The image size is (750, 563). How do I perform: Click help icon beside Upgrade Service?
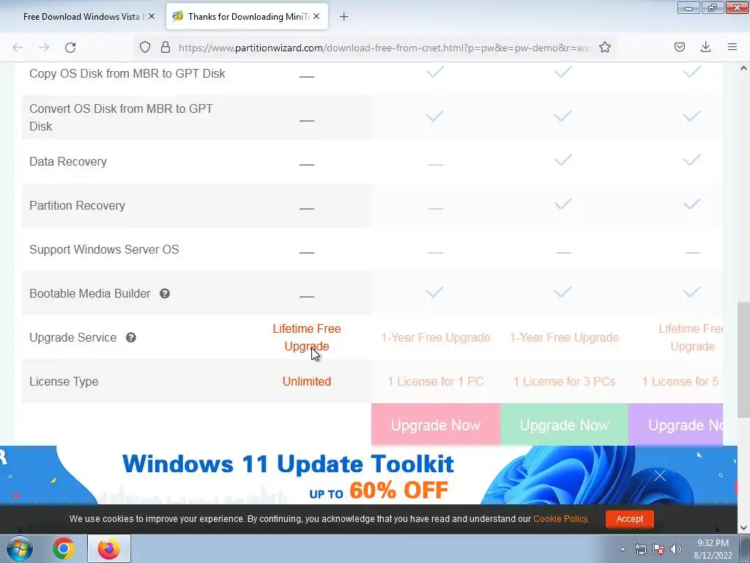coord(130,337)
